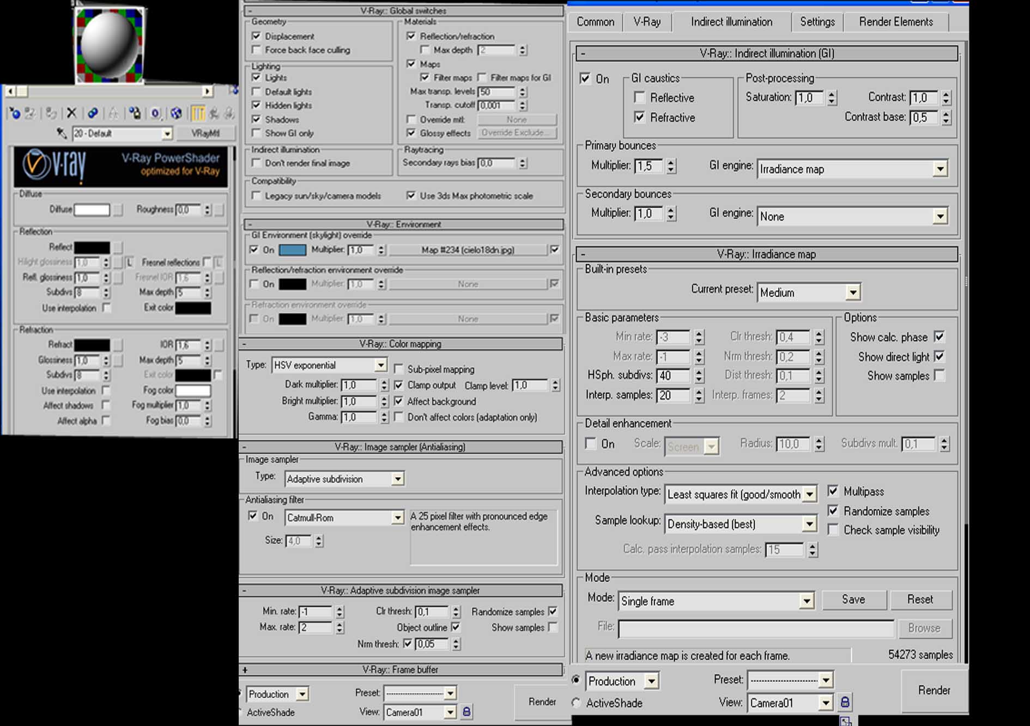Image resolution: width=1030 pixels, height=726 pixels.
Task: Click the Make Material Copy icon
Action: pos(93,113)
